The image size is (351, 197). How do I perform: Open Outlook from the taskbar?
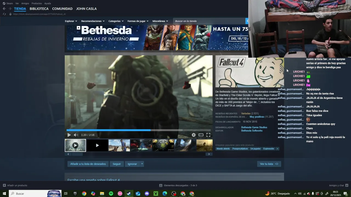pyautogui.click(x=138, y=193)
